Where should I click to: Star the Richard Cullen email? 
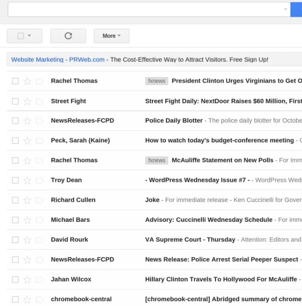pyautogui.click(x=27, y=200)
